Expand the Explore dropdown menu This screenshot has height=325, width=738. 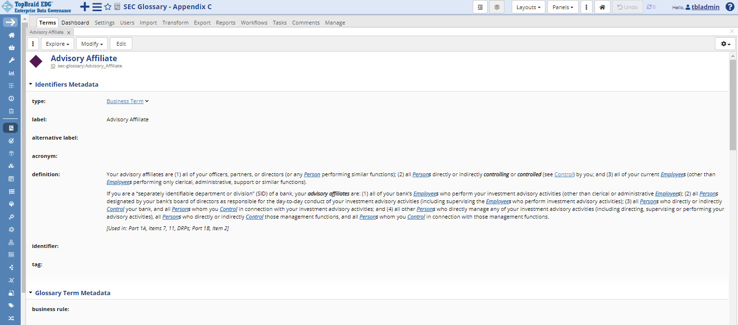click(57, 44)
